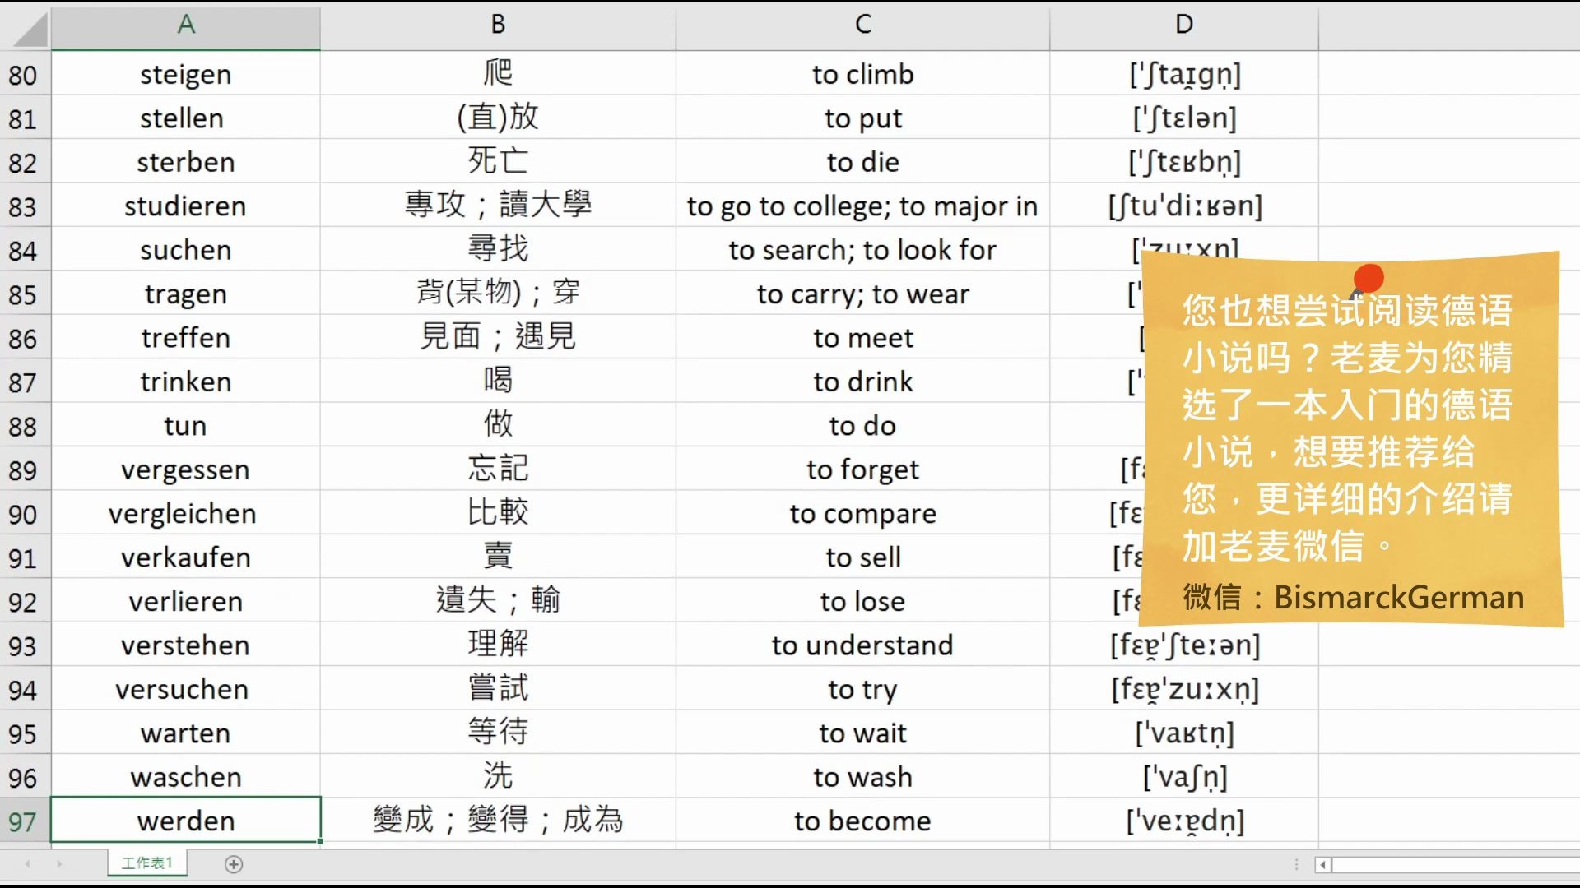This screenshot has width=1580, height=888.
Task: Click cell containing versuchen
Action: 186,689
